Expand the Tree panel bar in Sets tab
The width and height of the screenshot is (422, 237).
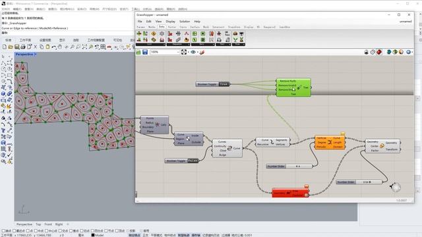[238, 44]
